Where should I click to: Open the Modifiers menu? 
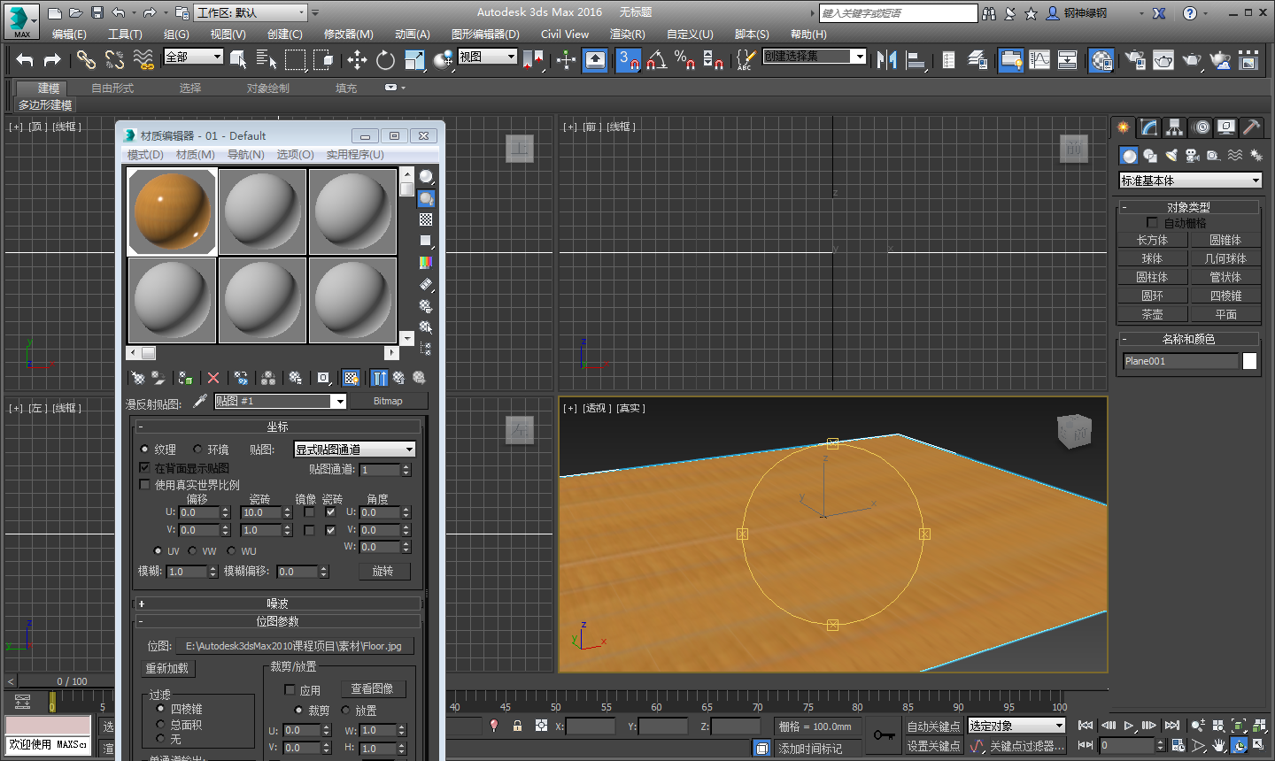click(x=348, y=34)
